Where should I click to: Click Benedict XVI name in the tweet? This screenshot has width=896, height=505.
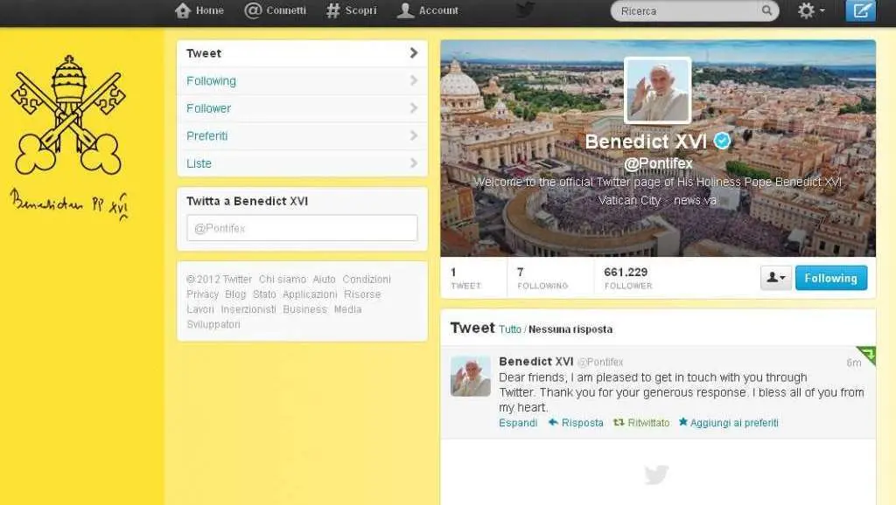(x=536, y=361)
